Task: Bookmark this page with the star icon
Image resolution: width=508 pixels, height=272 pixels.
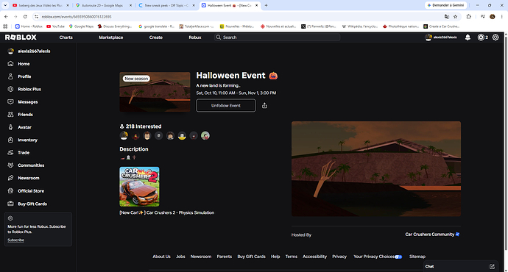Action: click(x=455, y=16)
